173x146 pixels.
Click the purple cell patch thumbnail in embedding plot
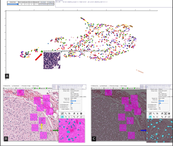pos(52,61)
